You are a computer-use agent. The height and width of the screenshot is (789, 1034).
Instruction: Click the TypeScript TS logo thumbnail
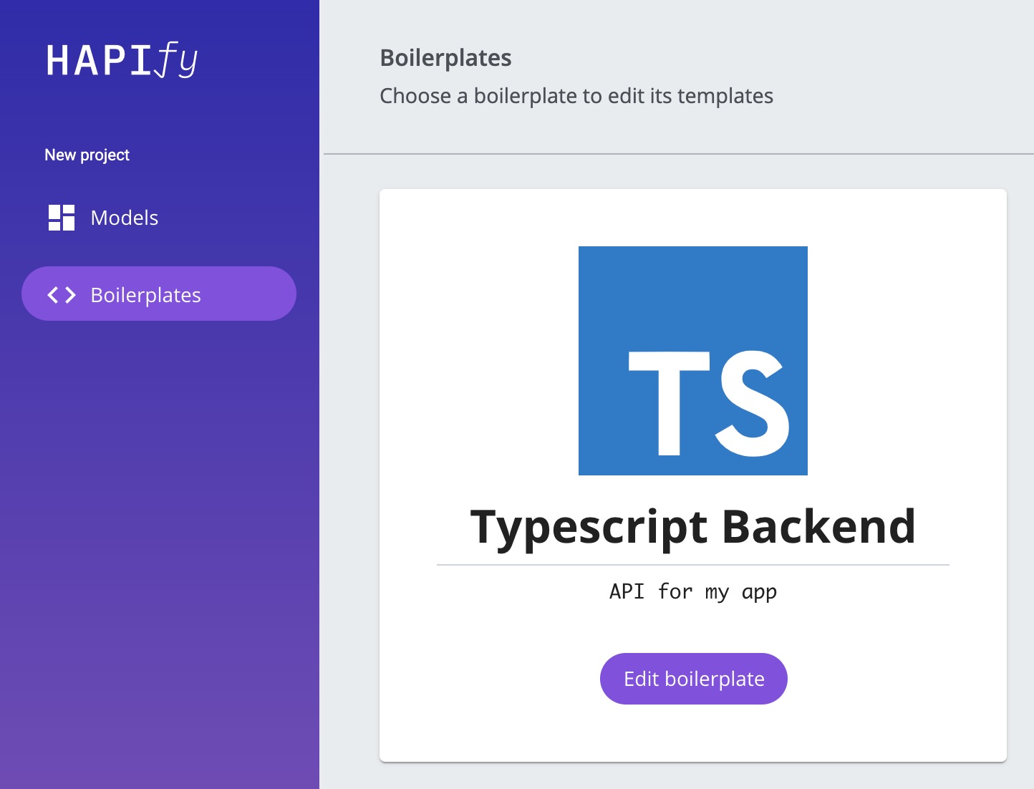tap(693, 361)
